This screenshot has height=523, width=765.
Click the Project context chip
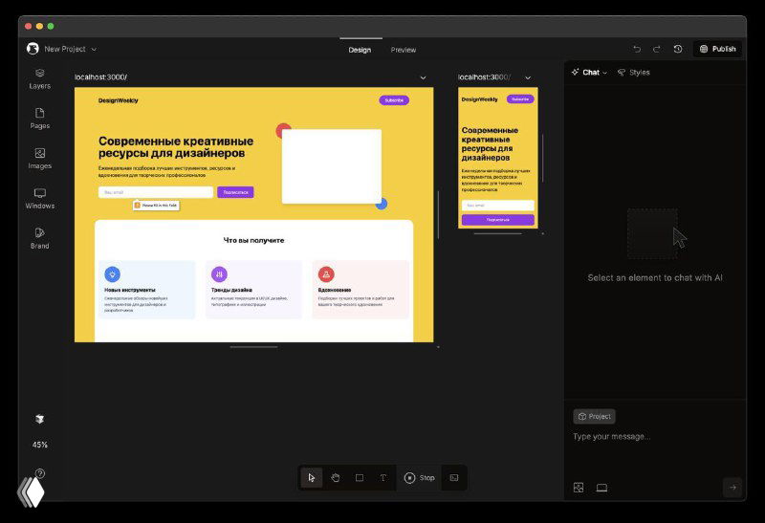tap(594, 416)
